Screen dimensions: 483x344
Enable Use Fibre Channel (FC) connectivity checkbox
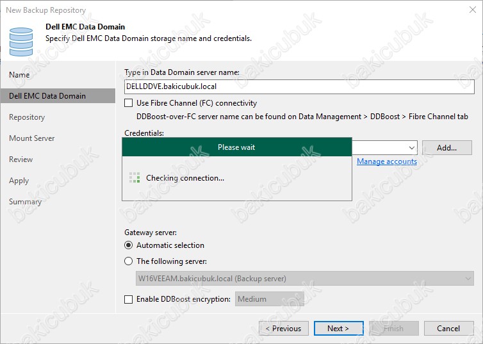click(129, 103)
